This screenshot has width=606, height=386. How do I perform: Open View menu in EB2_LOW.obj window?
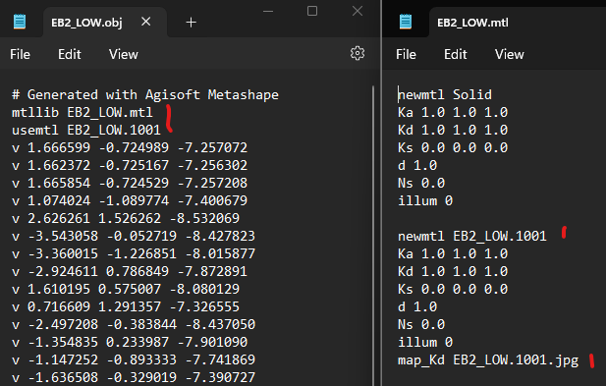[x=124, y=54]
